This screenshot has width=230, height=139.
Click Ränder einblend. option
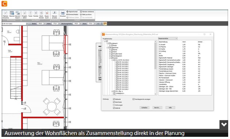tap(87, 12)
